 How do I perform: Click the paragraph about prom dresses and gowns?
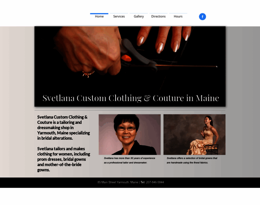coord(64,159)
